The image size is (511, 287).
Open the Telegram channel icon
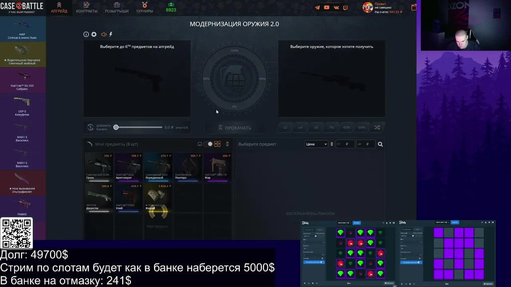click(317, 8)
